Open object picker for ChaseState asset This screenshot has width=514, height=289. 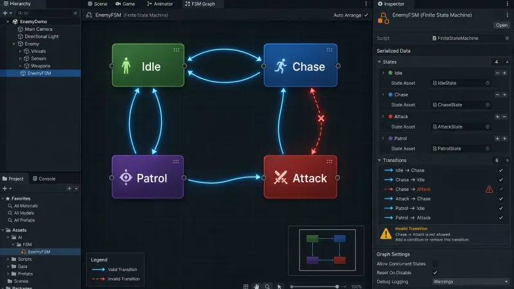point(488,105)
